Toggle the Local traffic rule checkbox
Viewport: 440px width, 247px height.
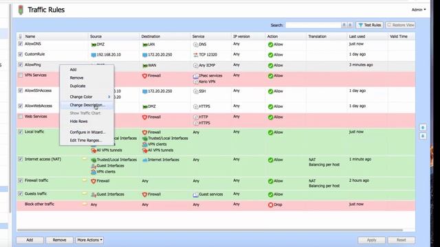pos(20,132)
